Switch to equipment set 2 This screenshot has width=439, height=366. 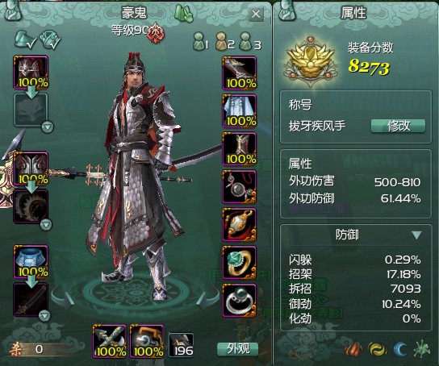(225, 42)
